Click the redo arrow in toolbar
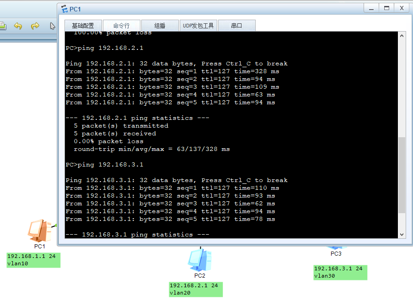The width and height of the screenshot is (413, 306). point(35,26)
